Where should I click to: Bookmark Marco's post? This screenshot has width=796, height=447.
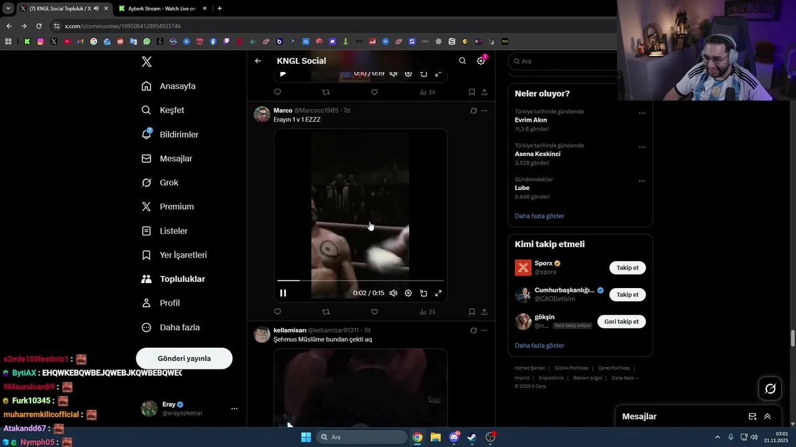[x=472, y=312]
